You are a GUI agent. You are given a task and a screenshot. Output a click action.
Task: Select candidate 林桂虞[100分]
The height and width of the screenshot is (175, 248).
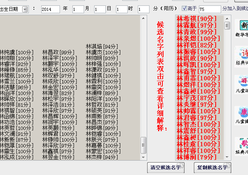[x=198, y=144]
